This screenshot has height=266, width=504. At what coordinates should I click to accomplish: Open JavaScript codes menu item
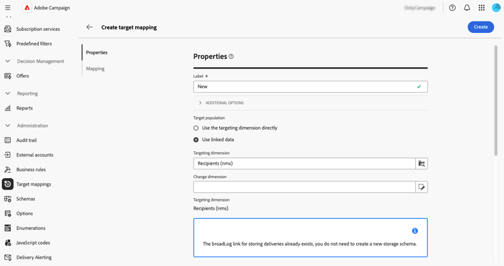coord(33,243)
